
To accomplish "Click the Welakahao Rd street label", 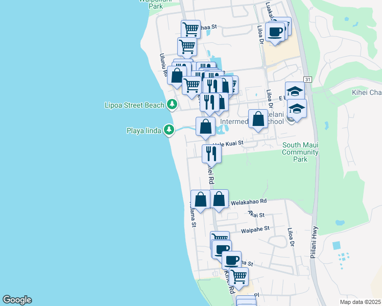I will tap(249, 202).
